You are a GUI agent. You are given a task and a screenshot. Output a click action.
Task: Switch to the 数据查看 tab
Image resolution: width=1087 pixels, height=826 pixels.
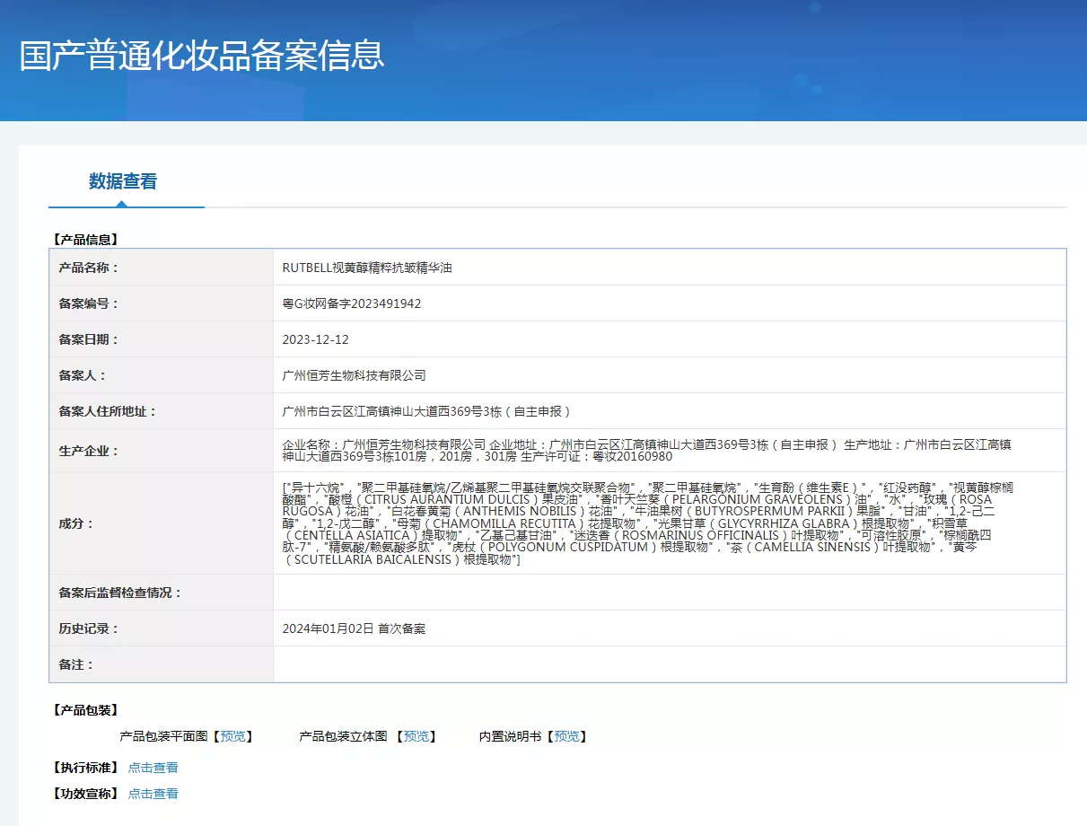coord(123,181)
